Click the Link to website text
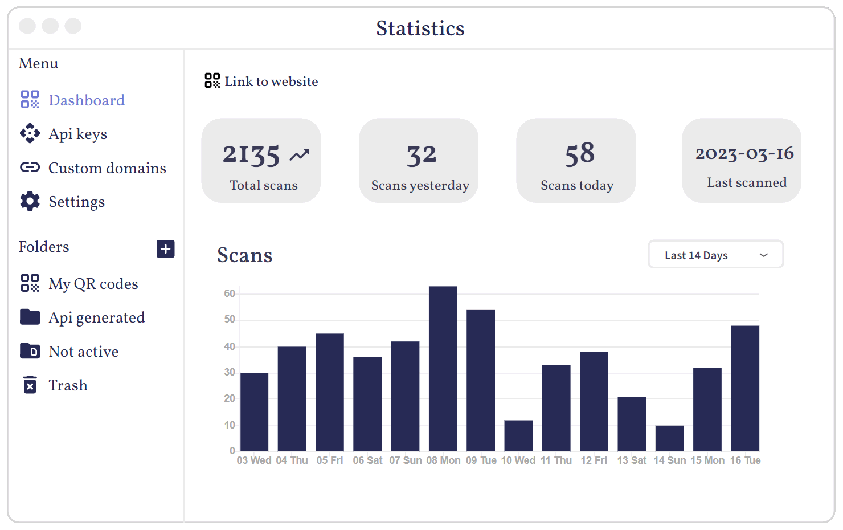 click(x=271, y=81)
